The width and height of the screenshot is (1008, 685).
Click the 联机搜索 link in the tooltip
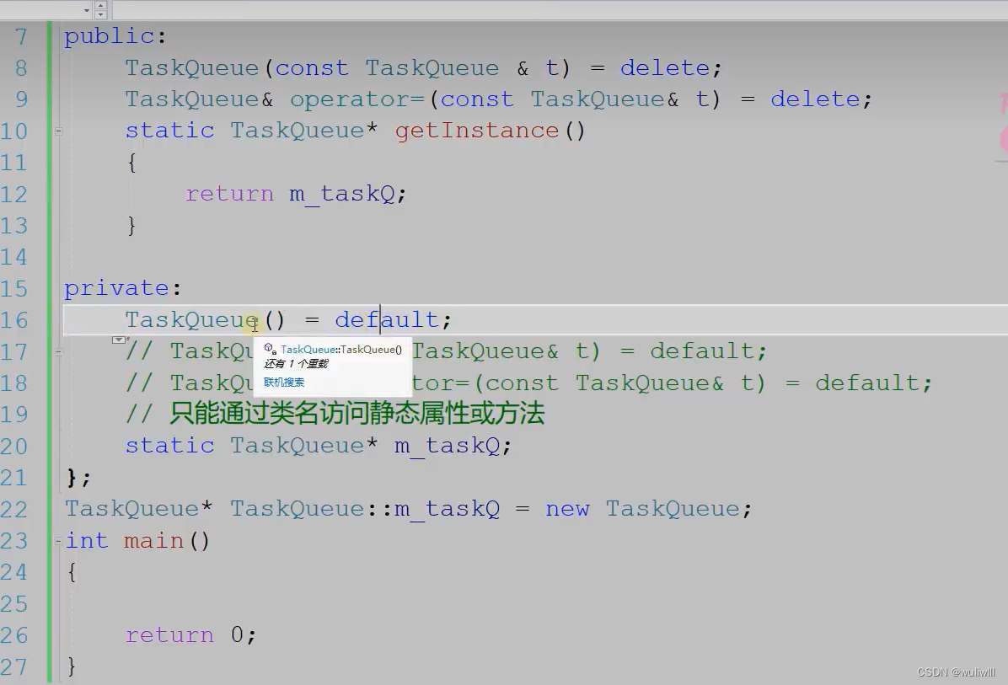pyautogui.click(x=284, y=381)
